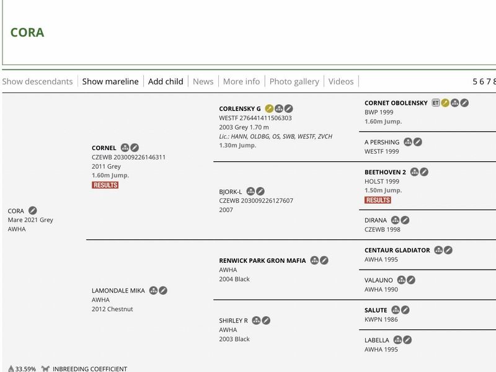Select generation count 5

tap(475, 81)
